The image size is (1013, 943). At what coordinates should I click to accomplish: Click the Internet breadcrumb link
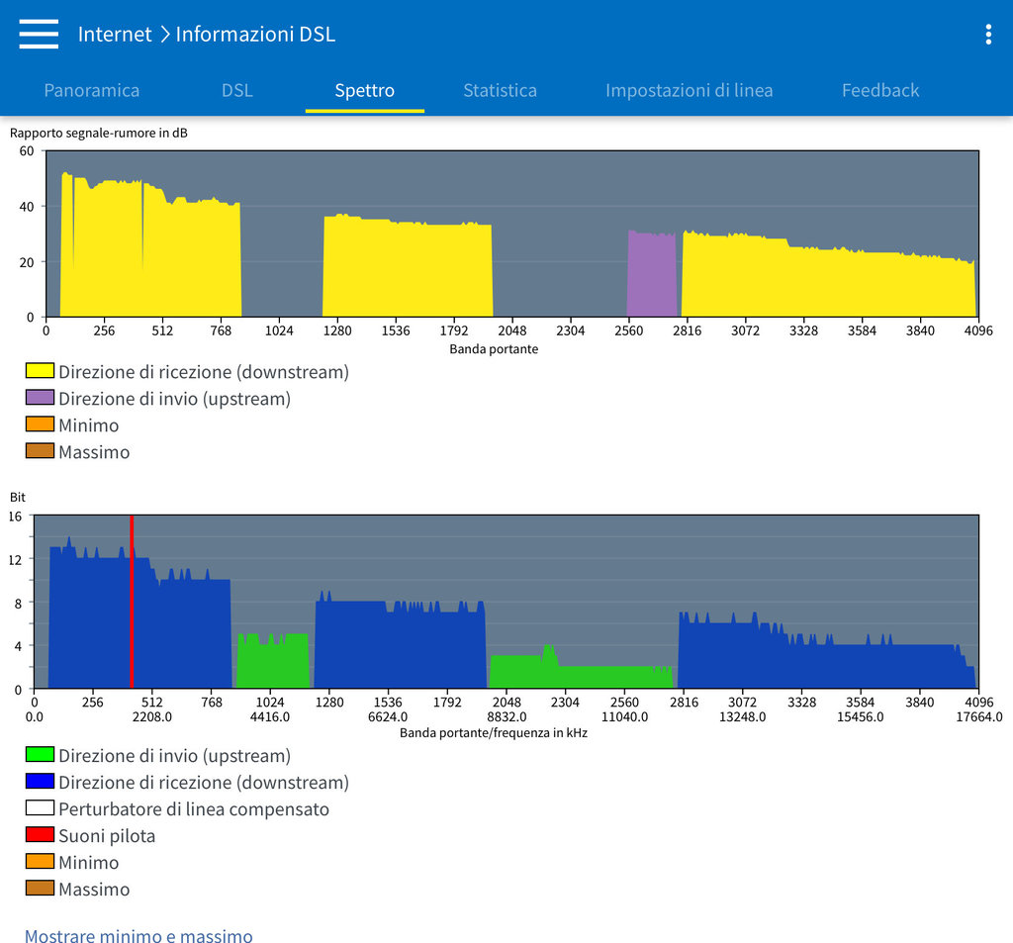click(x=115, y=35)
